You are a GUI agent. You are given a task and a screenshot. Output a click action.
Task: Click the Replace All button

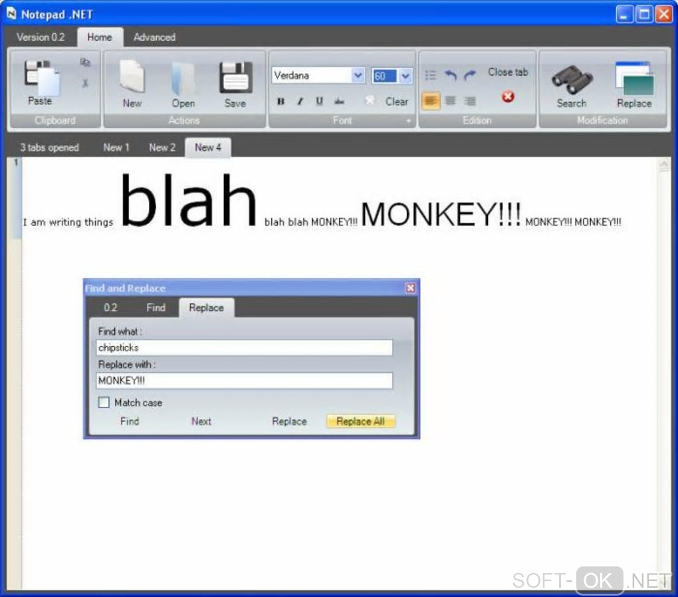coord(361,421)
